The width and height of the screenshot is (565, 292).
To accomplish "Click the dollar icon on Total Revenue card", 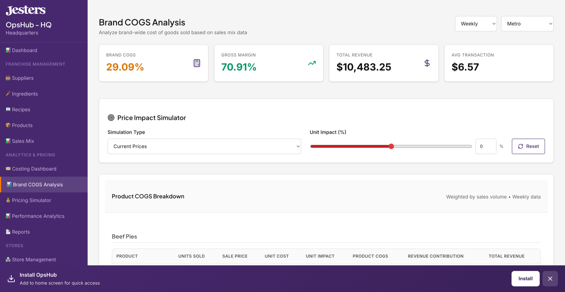I will tap(427, 63).
